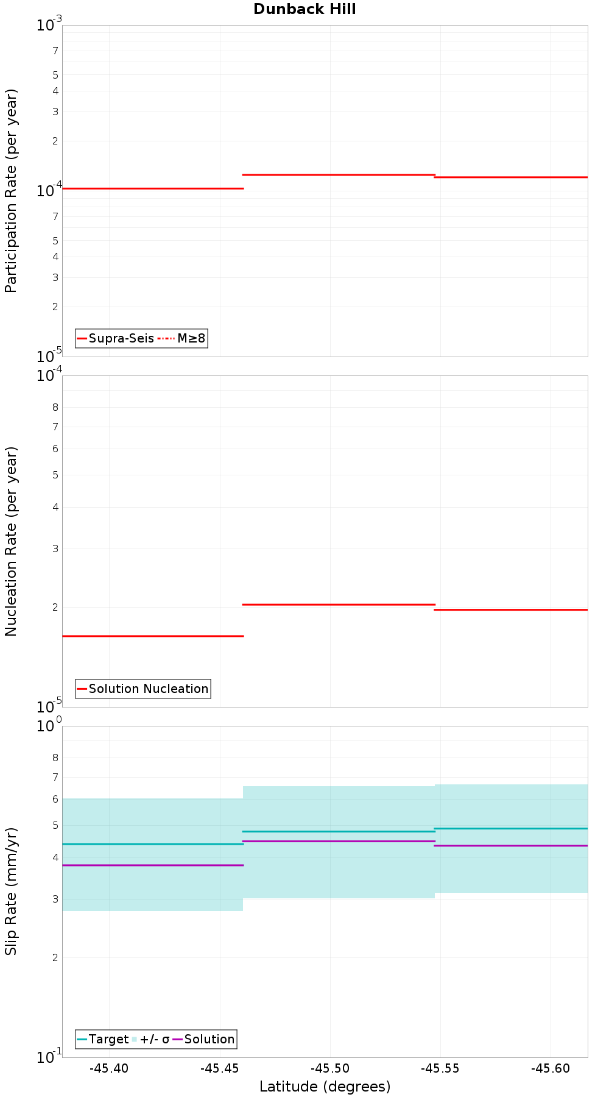This screenshot has height=1097, width=609.
Task: Click the rightmost purple solution slip line
Action: click(x=511, y=845)
